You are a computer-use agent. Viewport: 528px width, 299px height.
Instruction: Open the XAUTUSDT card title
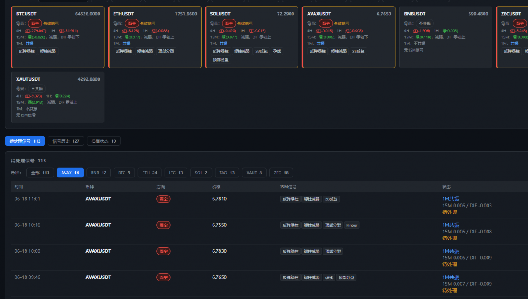click(x=28, y=79)
